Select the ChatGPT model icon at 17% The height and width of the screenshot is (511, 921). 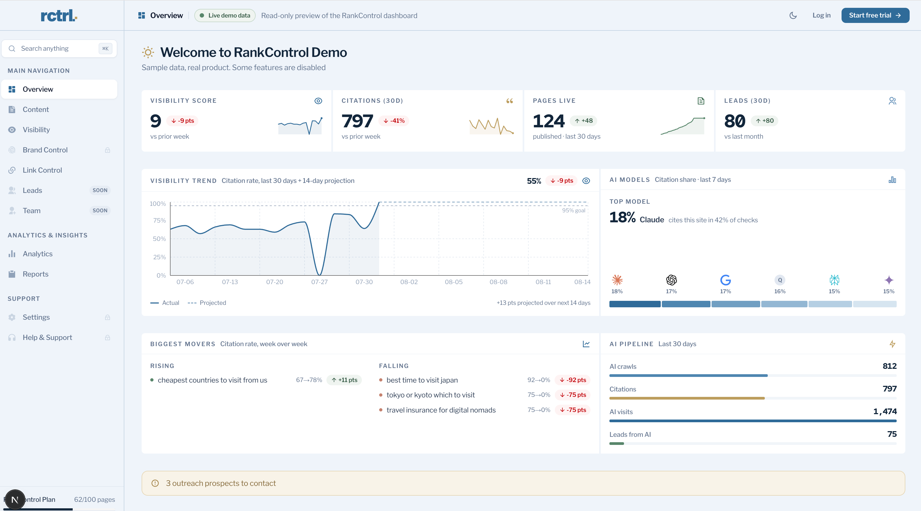pyautogui.click(x=672, y=280)
